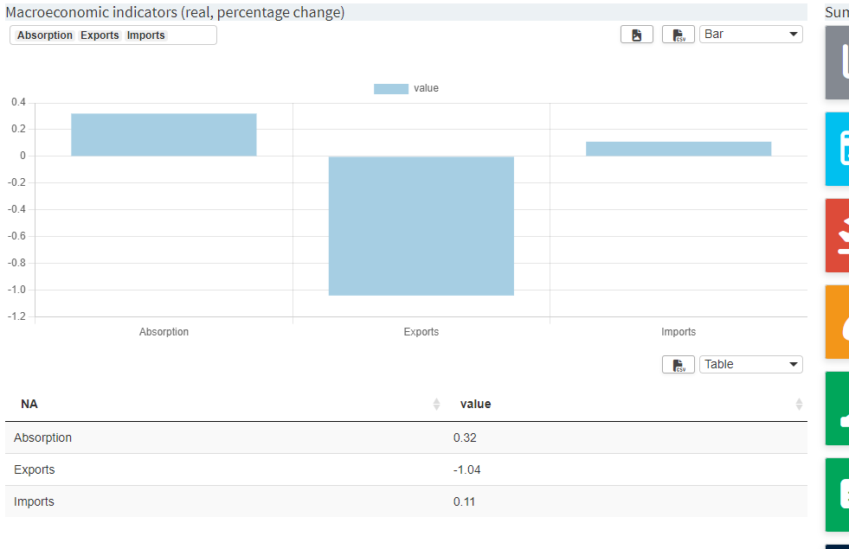Click the export chart as image icon
Image resolution: width=849 pixels, height=549 pixels.
637,34
